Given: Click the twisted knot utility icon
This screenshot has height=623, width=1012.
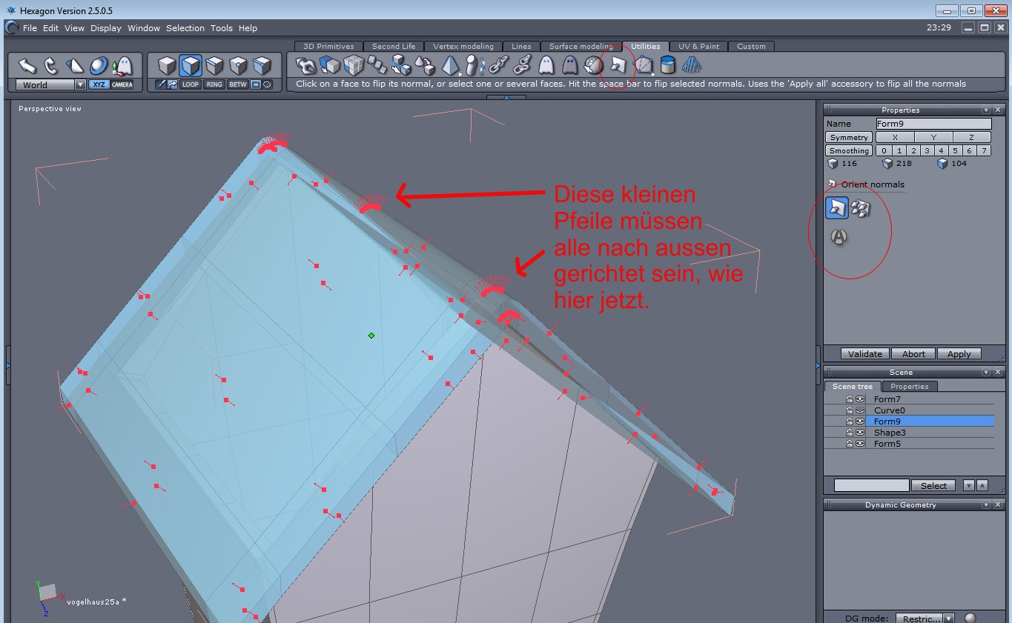Looking at the screenshot, I should (x=305, y=65).
